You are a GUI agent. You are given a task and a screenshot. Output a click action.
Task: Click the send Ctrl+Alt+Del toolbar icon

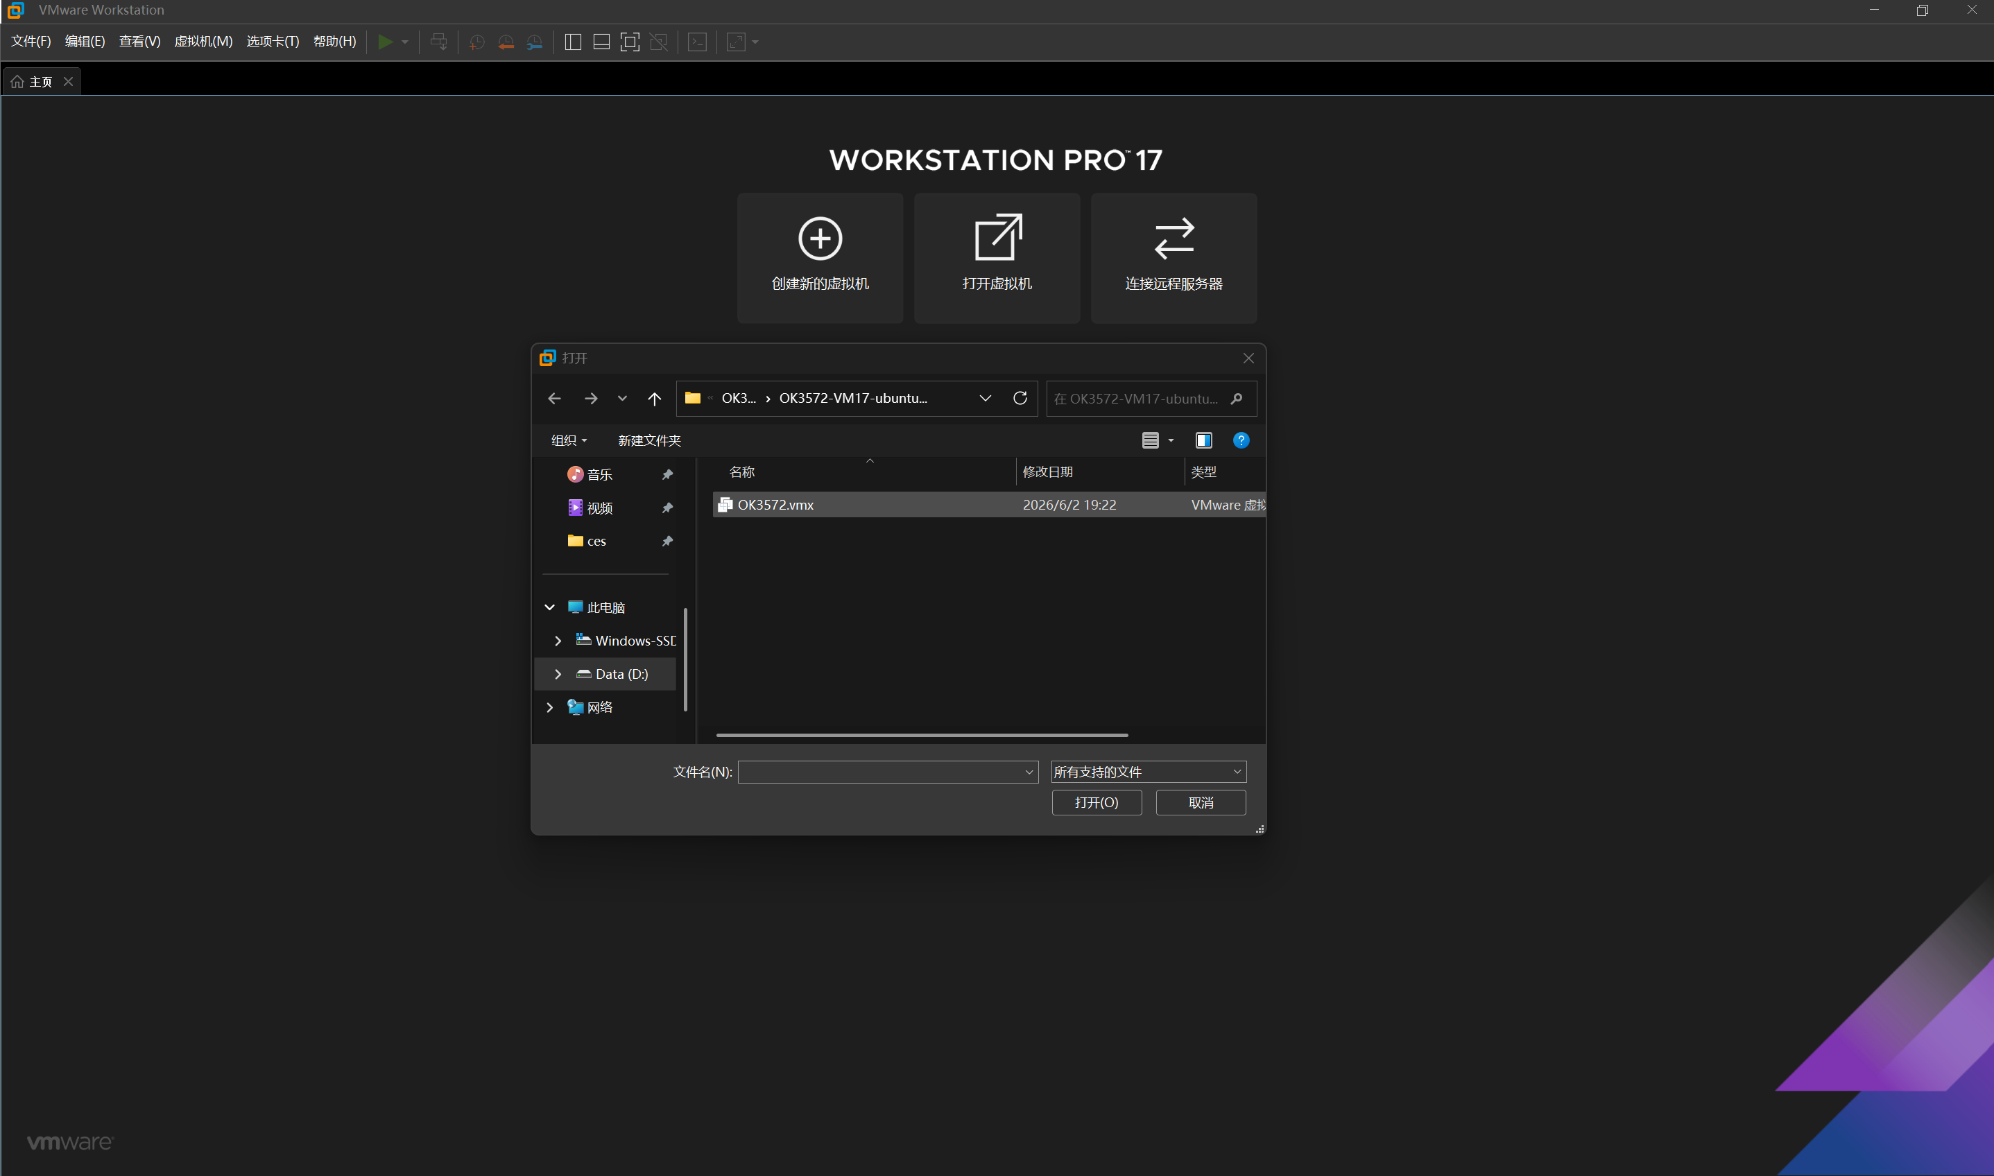(438, 42)
